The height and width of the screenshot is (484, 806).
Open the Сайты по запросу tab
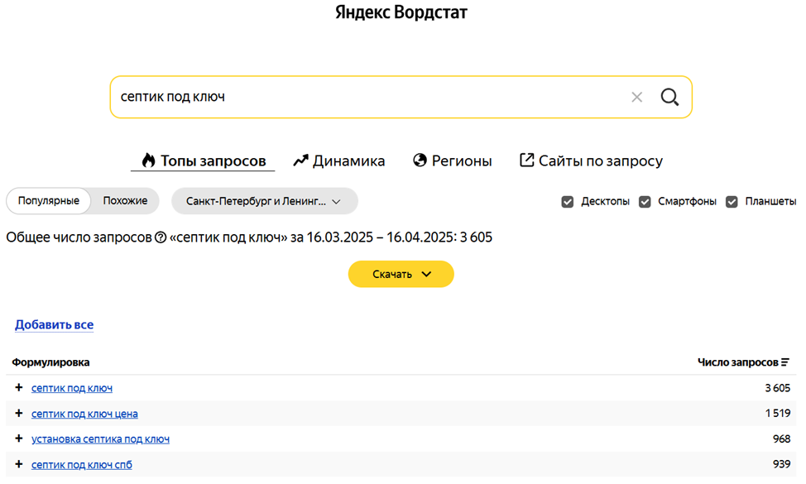591,161
